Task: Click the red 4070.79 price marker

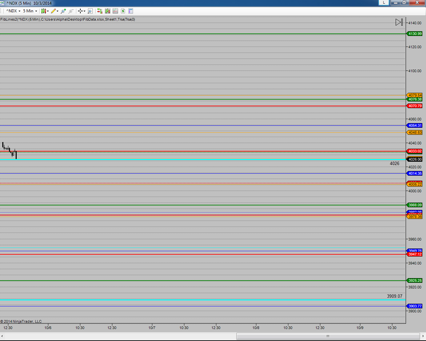Action: tap(414, 106)
